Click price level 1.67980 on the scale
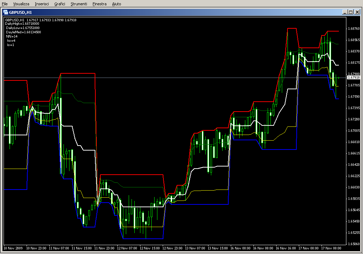Image resolution: width=363 pixels, height=254 pixels. [x=354, y=74]
